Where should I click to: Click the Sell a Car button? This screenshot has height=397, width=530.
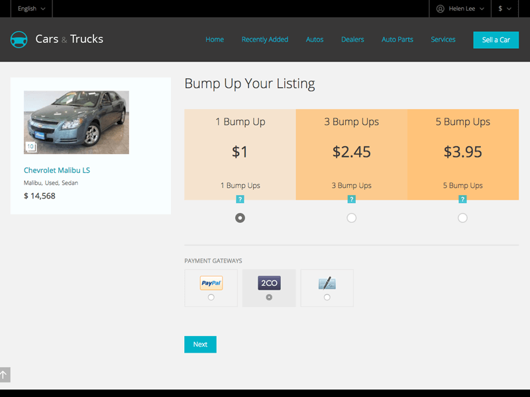496,40
